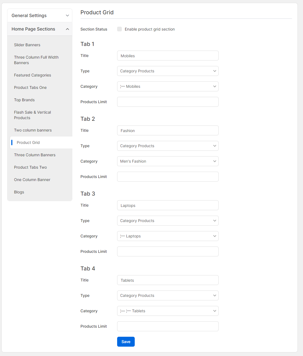Click the Tab 2 heading
This screenshot has height=356, width=303.
(x=87, y=119)
